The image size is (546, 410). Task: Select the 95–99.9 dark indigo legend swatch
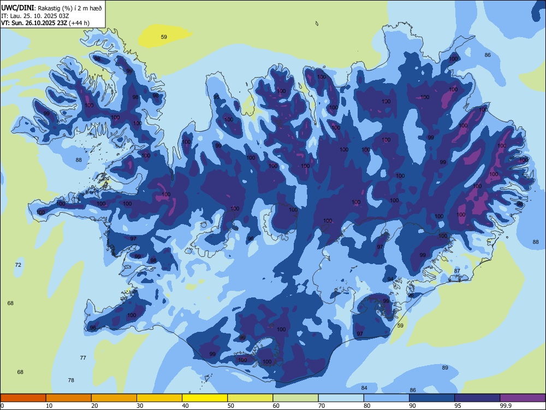coord(477,398)
